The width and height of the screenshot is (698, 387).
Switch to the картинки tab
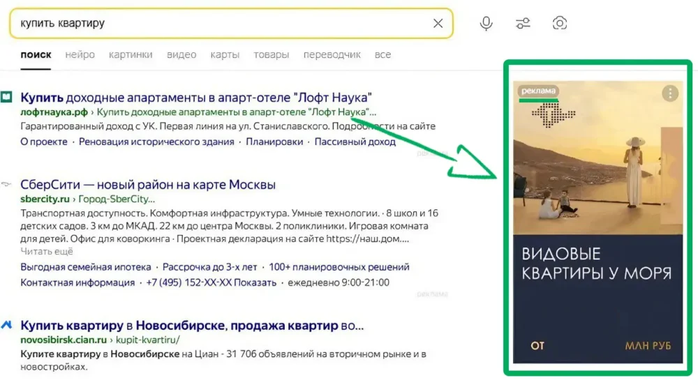tap(131, 54)
